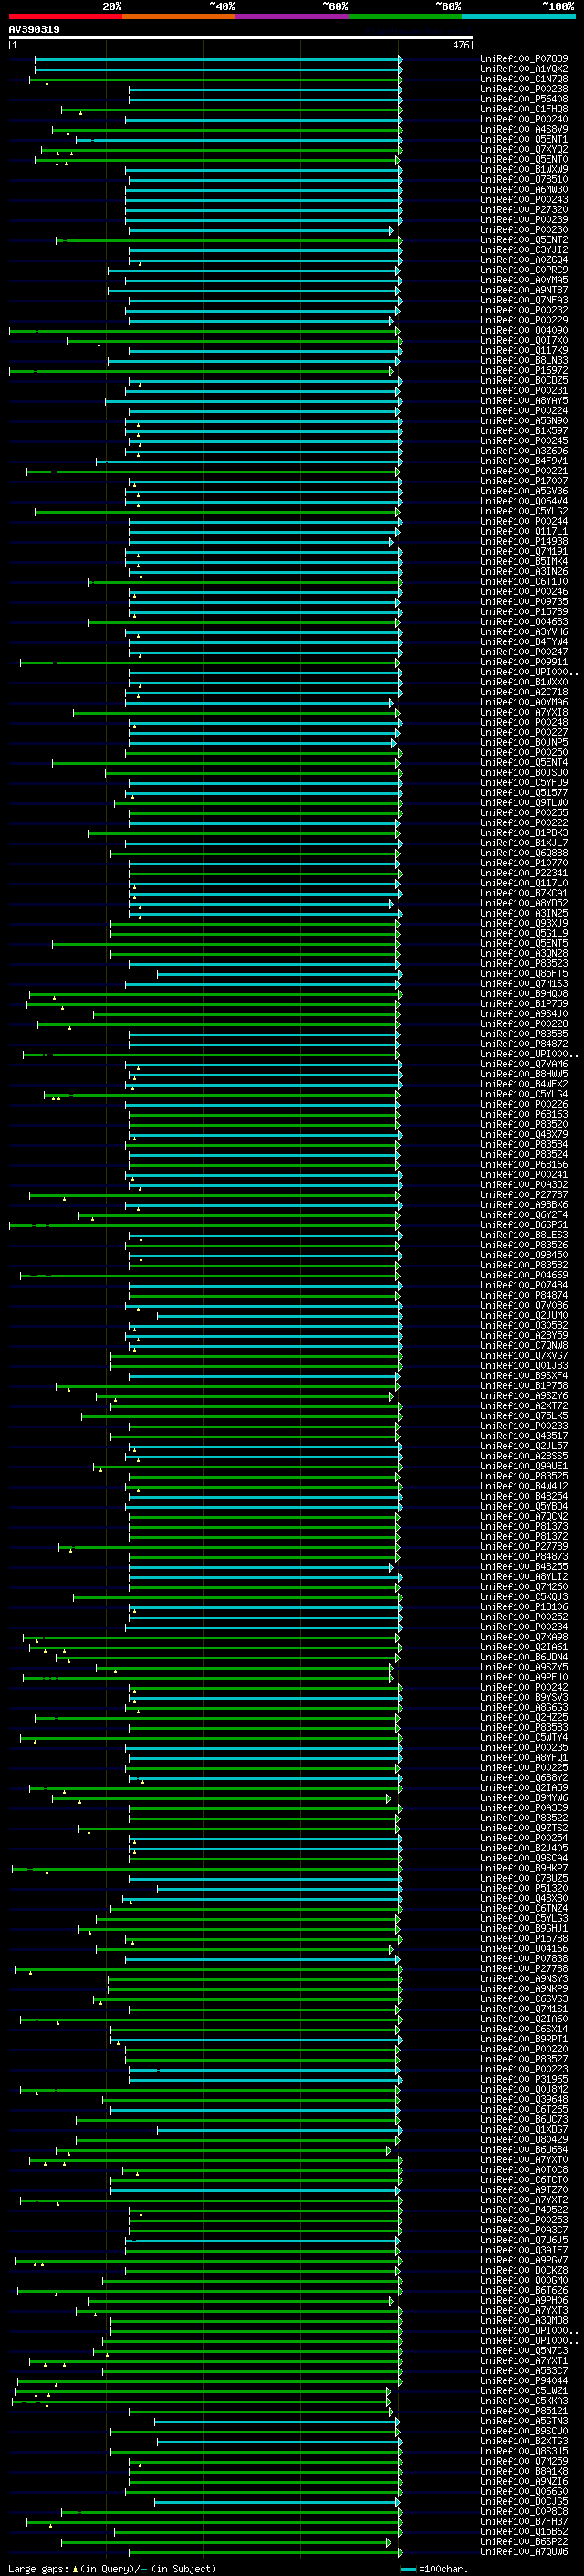The height and width of the screenshot is (2576, 584).
Task: Click the green alignment bar for UniRef100_O04090
Action: coord(203,330)
